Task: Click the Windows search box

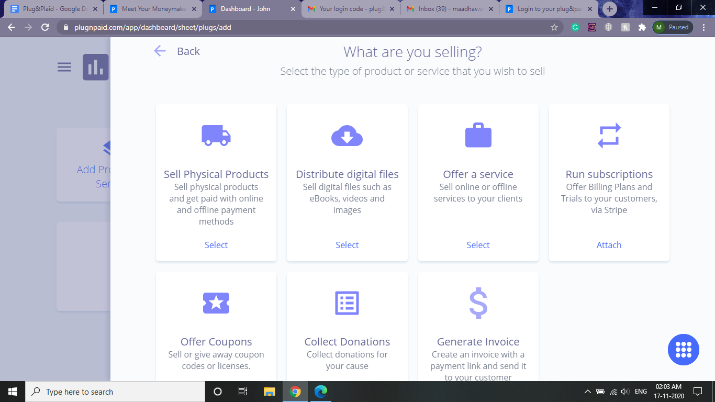Action: (115, 392)
